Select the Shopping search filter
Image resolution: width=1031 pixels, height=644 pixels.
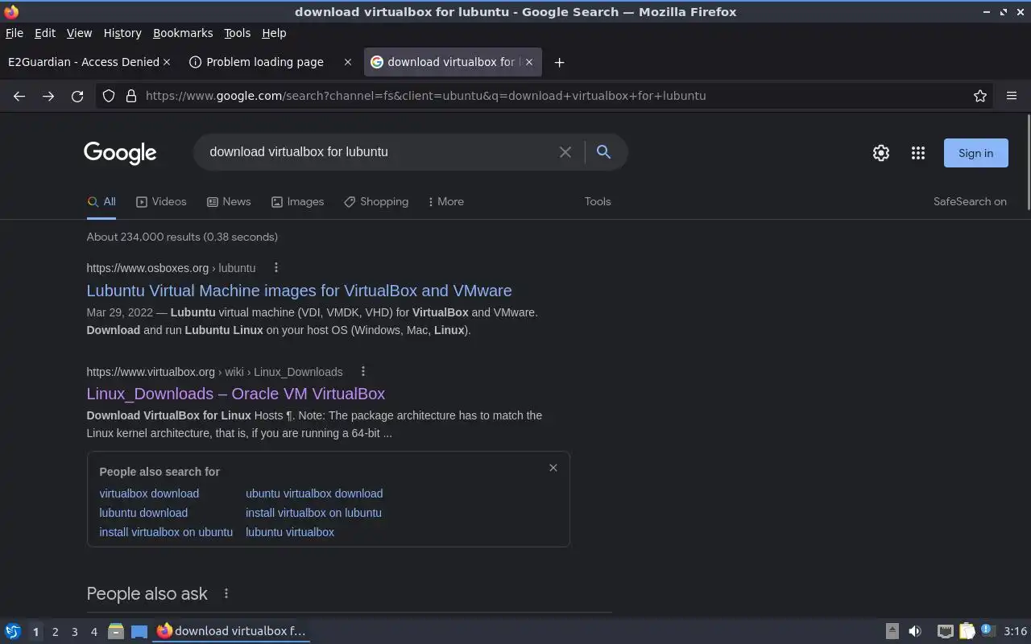point(376,202)
